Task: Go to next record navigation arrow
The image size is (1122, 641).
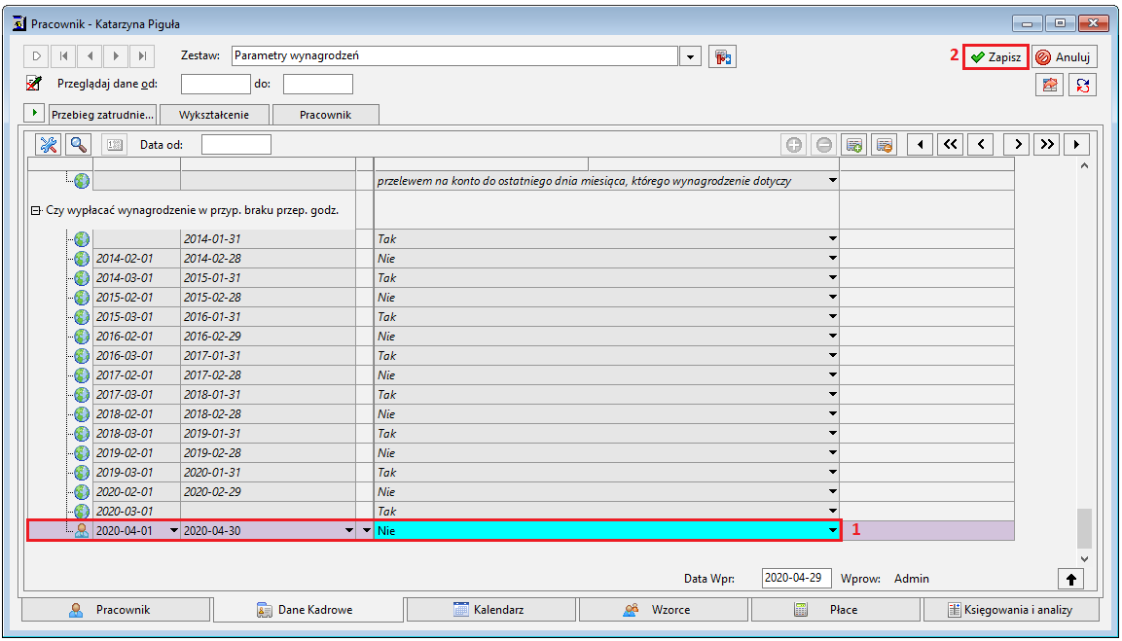Action: [116, 55]
